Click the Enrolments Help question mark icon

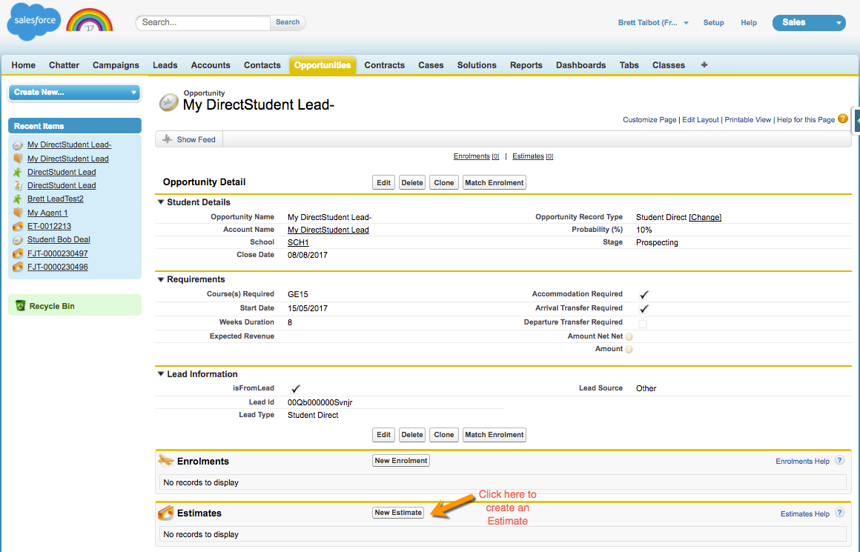839,460
